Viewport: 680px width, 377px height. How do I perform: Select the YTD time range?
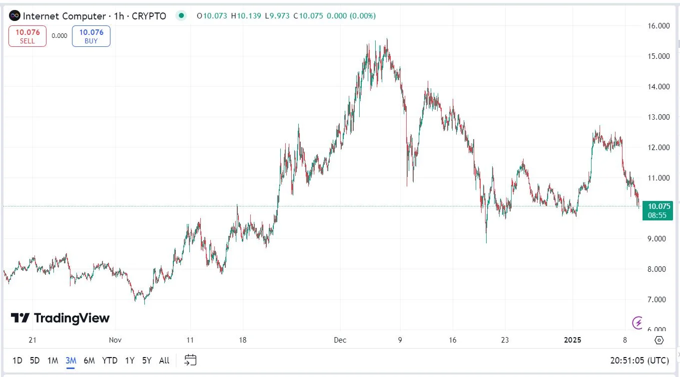tap(109, 360)
